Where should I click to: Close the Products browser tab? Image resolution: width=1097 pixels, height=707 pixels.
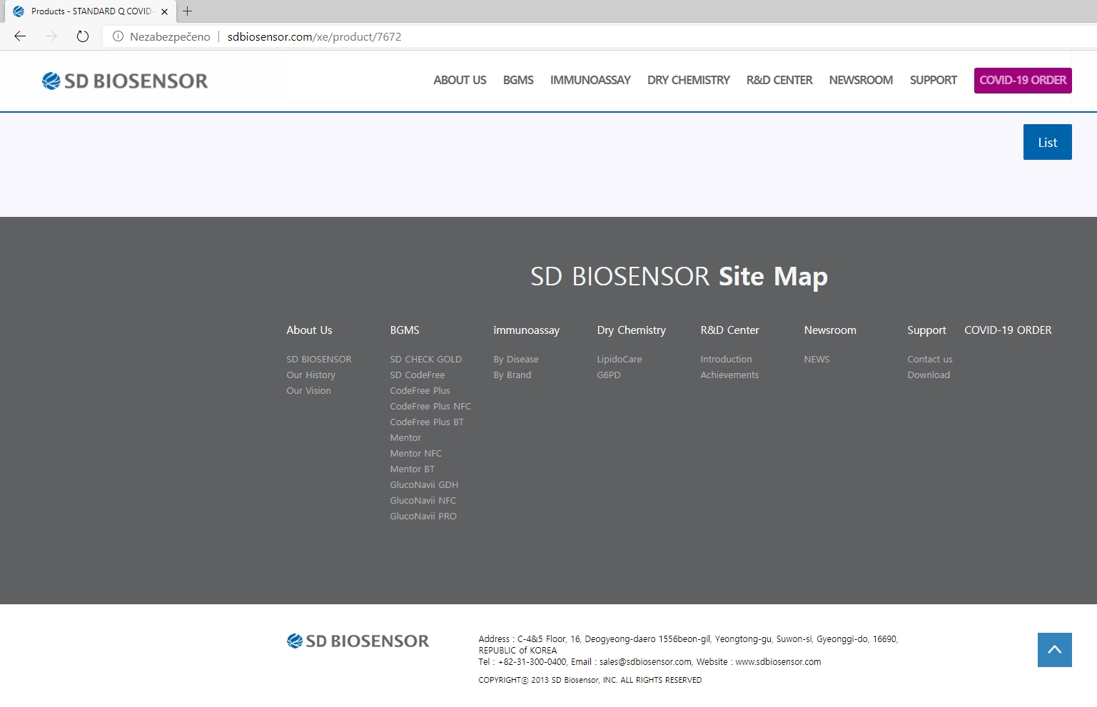coord(164,11)
